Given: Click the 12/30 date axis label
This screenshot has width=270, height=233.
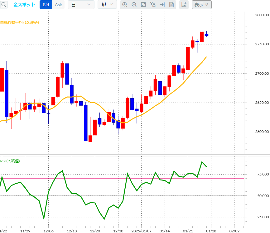Looking at the screenshot, I should (118, 231).
